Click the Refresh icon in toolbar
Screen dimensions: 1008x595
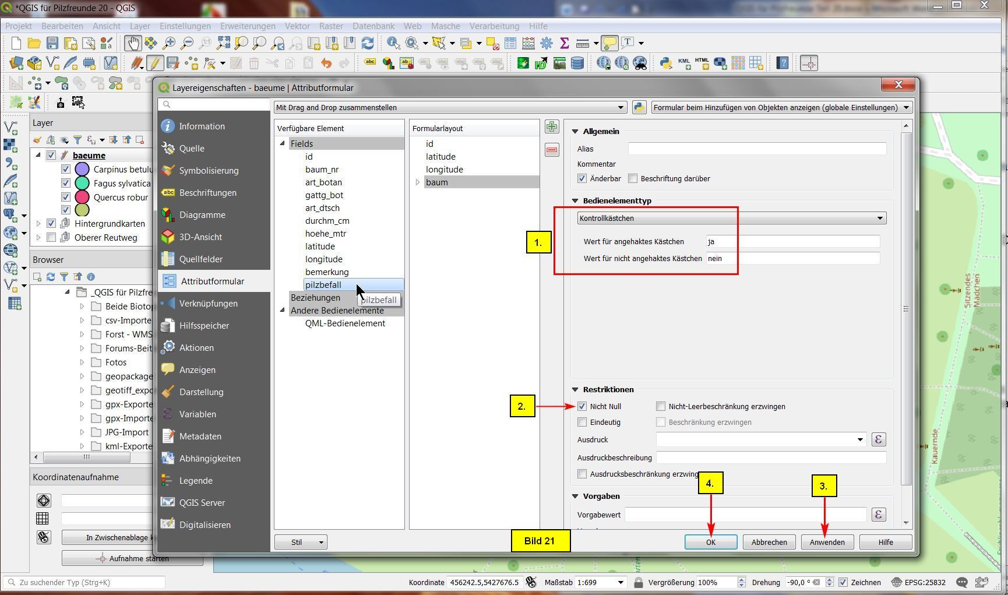click(x=368, y=43)
